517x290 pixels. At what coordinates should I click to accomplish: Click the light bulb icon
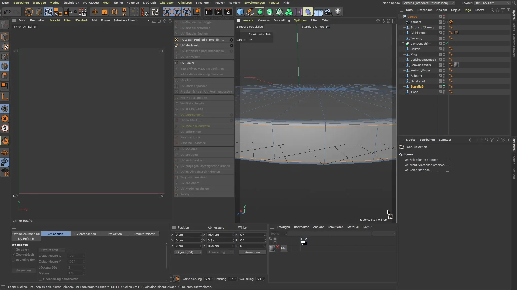(x=338, y=12)
